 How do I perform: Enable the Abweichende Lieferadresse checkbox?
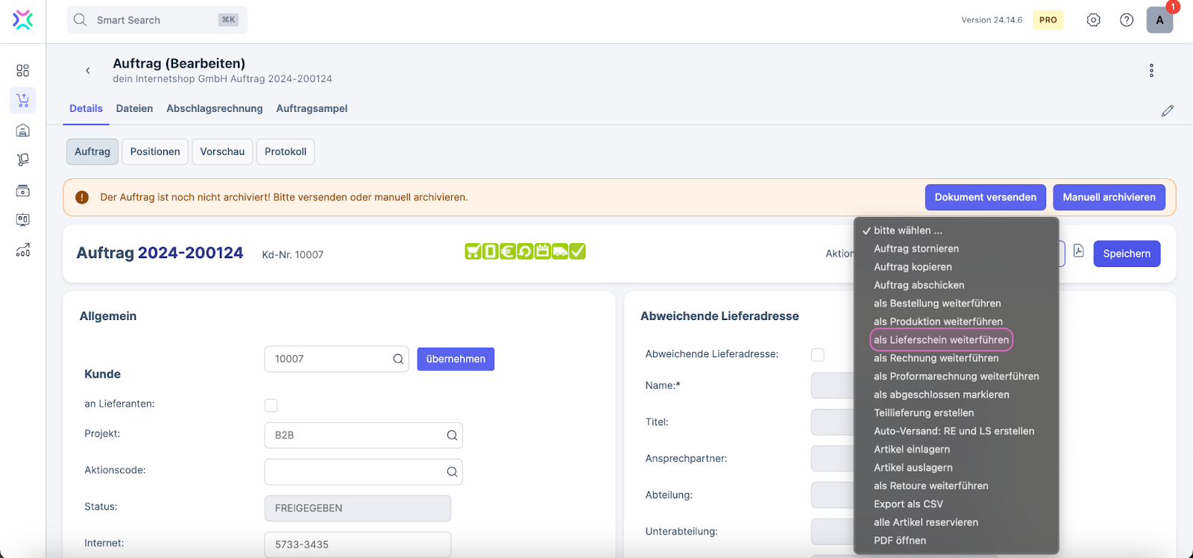pos(817,354)
